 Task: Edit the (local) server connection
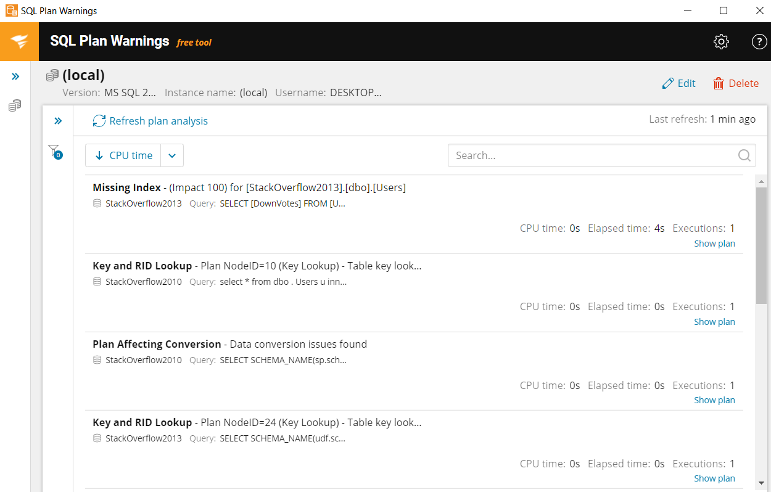point(678,84)
